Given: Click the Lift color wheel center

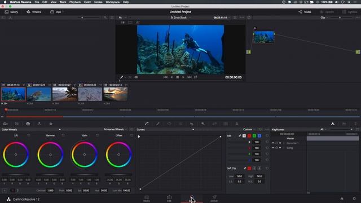Looking at the screenshot, I should 16,155.
